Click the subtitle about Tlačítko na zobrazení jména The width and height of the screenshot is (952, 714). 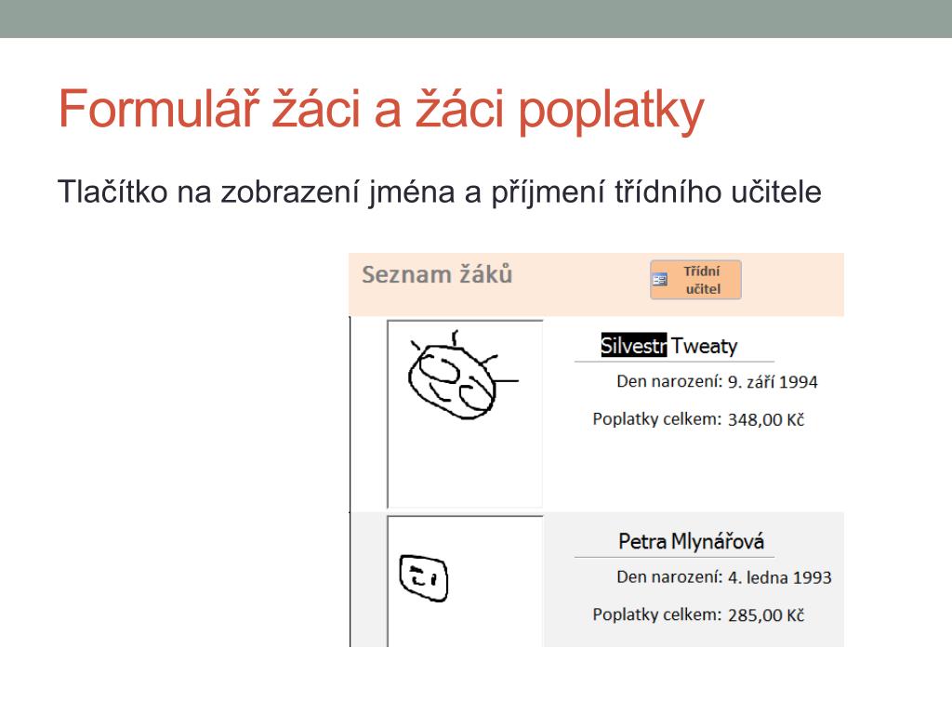point(439,192)
